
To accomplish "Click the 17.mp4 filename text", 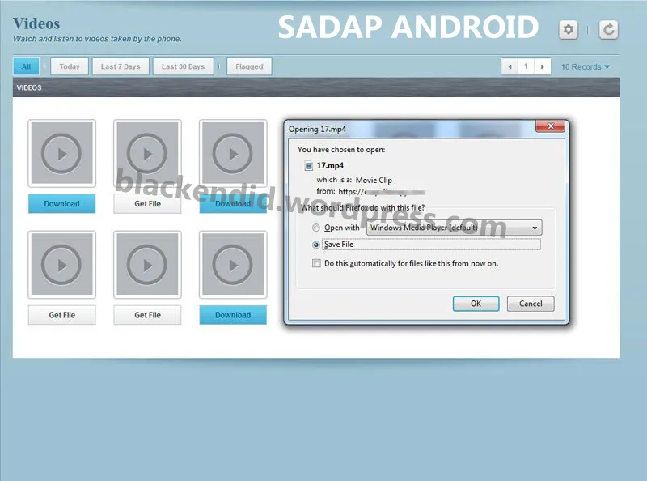I will 330,166.
